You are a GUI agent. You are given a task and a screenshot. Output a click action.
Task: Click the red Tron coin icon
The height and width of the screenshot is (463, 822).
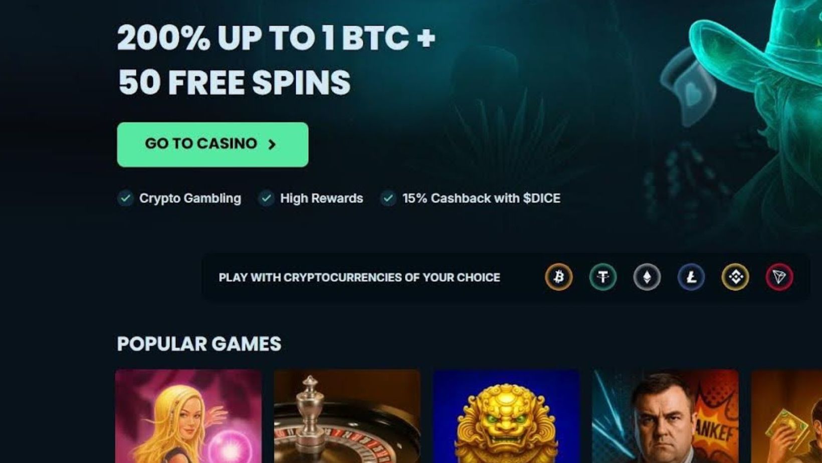click(779, 277)
